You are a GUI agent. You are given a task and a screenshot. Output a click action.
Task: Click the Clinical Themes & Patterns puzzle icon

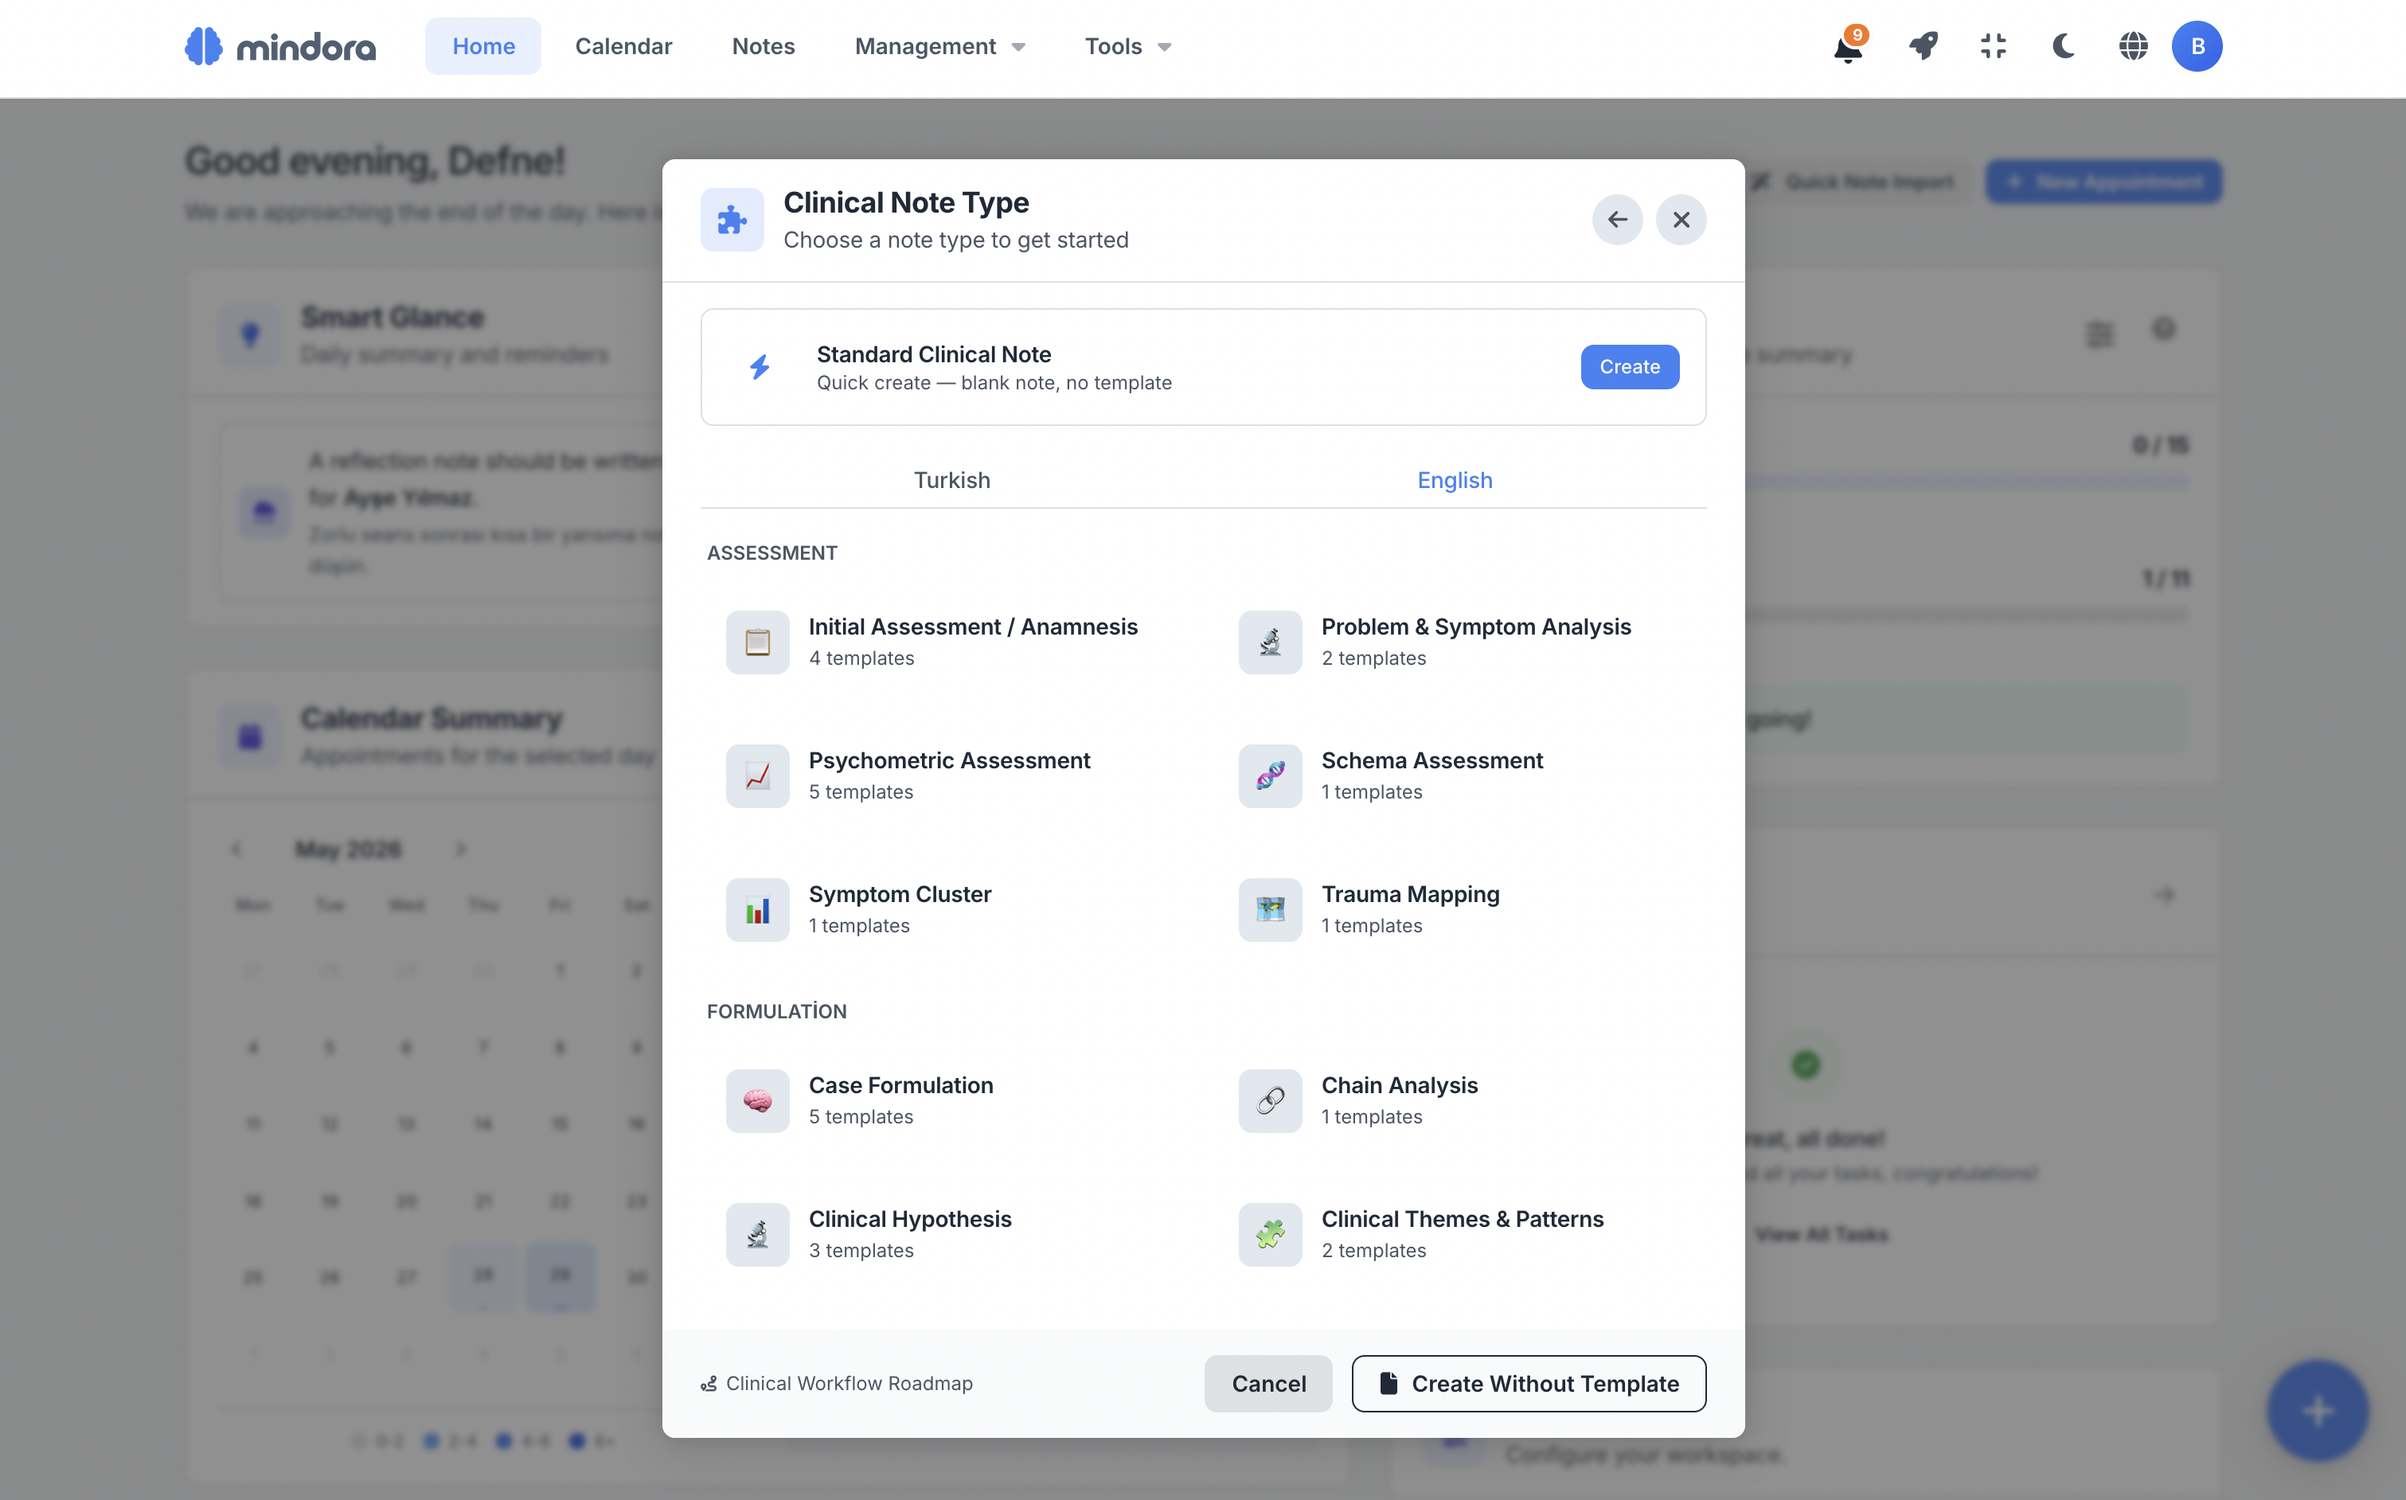(1269, 1234)
